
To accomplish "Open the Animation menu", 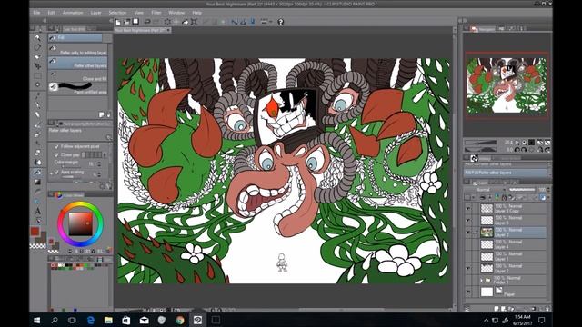I will 73,13.
